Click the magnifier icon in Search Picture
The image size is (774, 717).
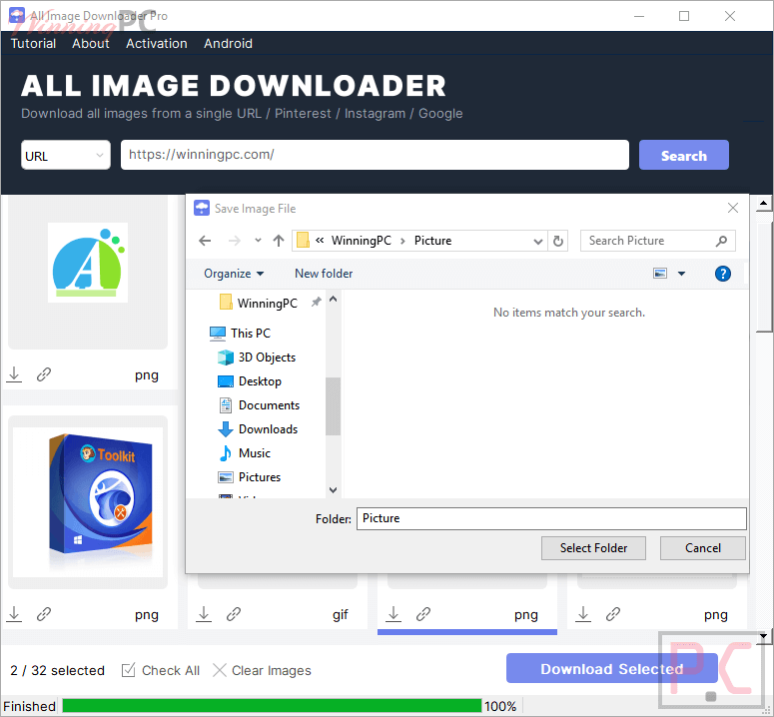tap(721, 241)
